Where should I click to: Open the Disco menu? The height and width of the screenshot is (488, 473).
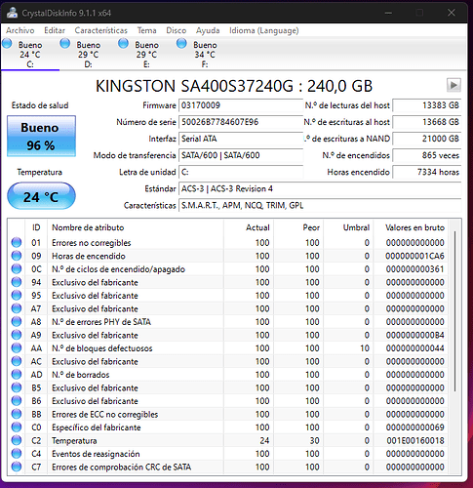(177, 30)
